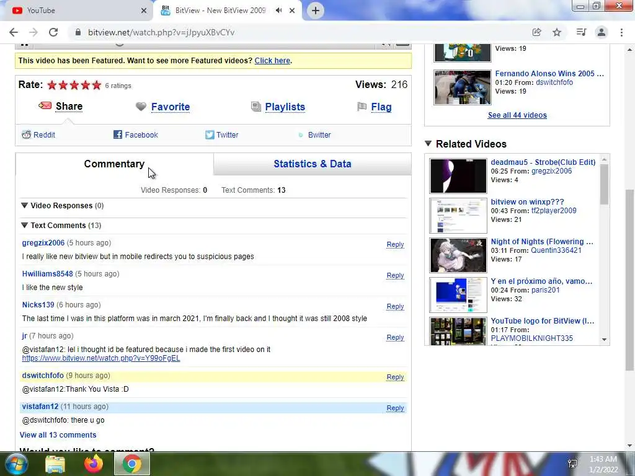Mute the BitView tab speaker icon
Image resolution: width=635 pixels, height=476 pixels.
click(278, 11)
